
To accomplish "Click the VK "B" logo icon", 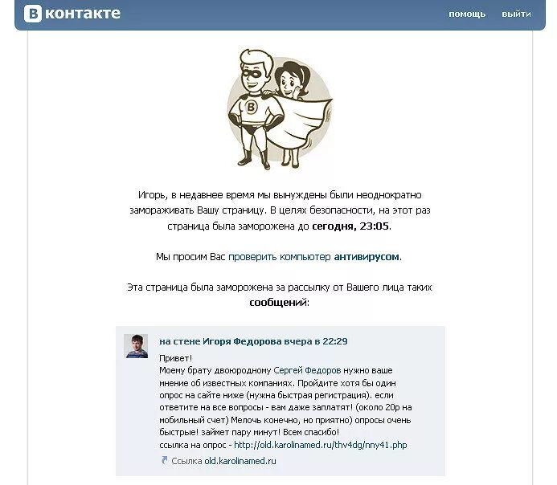I will click(x=33, y=14).
